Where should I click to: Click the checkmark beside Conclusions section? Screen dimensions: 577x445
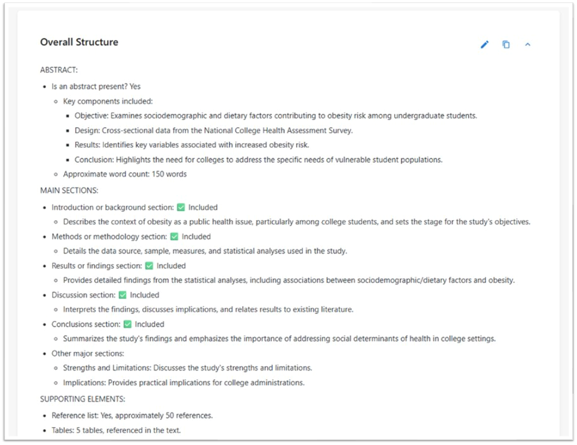127,324
